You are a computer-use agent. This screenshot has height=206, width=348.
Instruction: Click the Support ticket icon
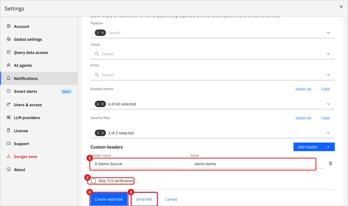coord(9,144)
